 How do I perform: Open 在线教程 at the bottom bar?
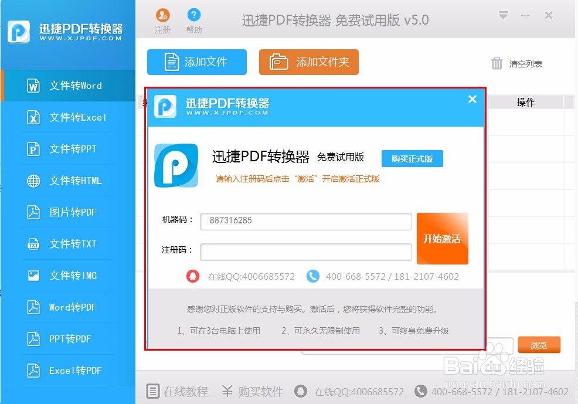pyautogui.click(x=177, y=391)
